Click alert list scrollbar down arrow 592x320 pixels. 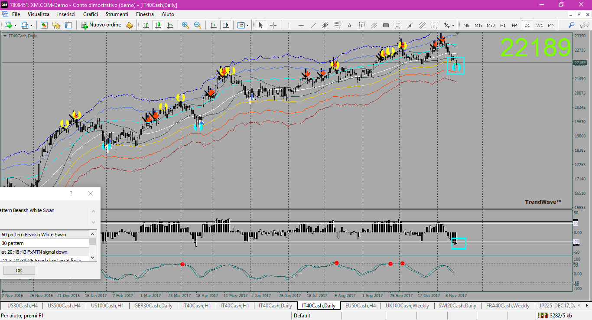point(92,258)
